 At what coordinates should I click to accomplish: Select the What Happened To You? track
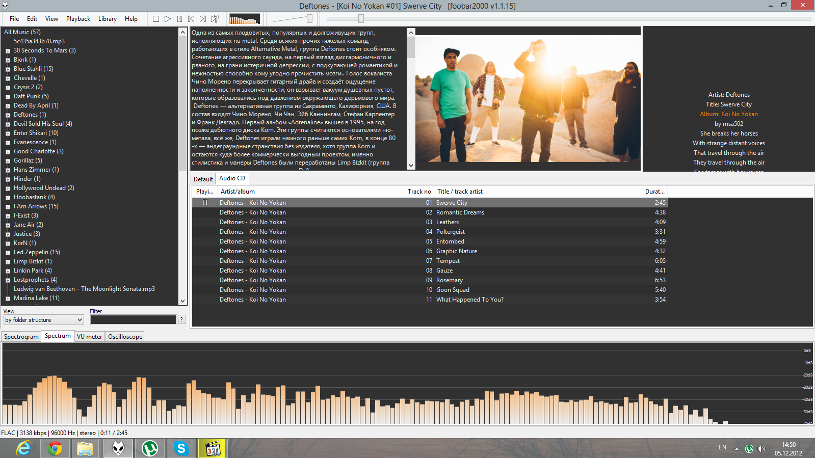429,300
